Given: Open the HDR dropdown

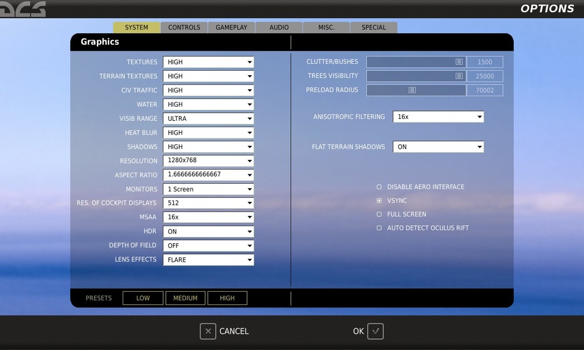Looking at the screenshot, I should pos(208,232).
